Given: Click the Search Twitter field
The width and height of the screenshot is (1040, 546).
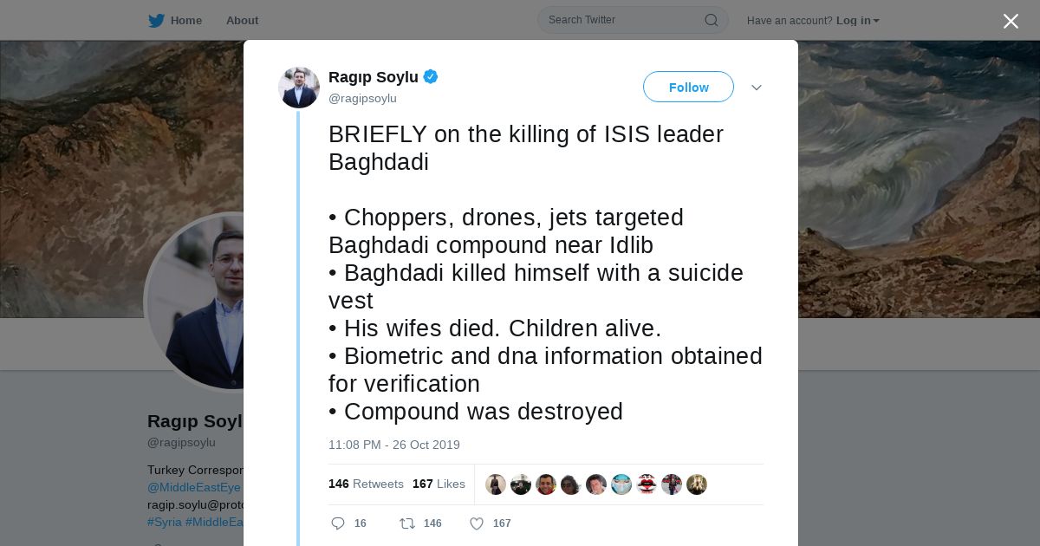Looking at the screenshot, I should click(x=620, y=20).
